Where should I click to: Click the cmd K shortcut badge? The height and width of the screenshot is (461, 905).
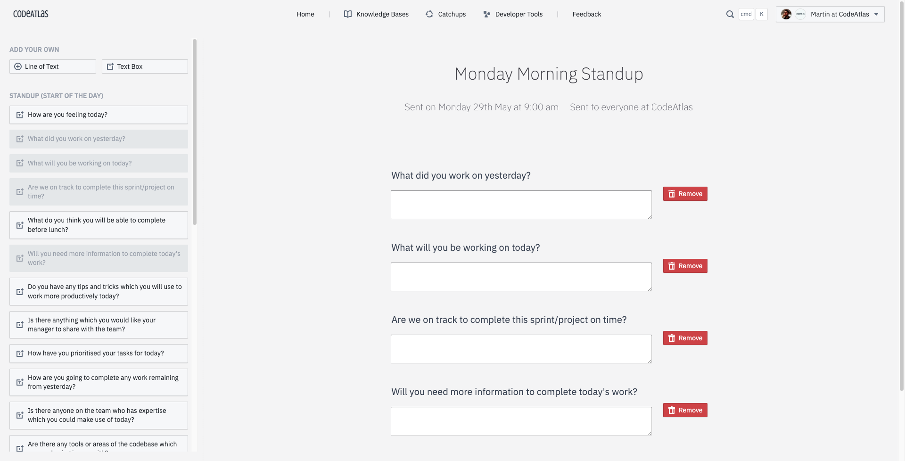(x=753, y=14)
